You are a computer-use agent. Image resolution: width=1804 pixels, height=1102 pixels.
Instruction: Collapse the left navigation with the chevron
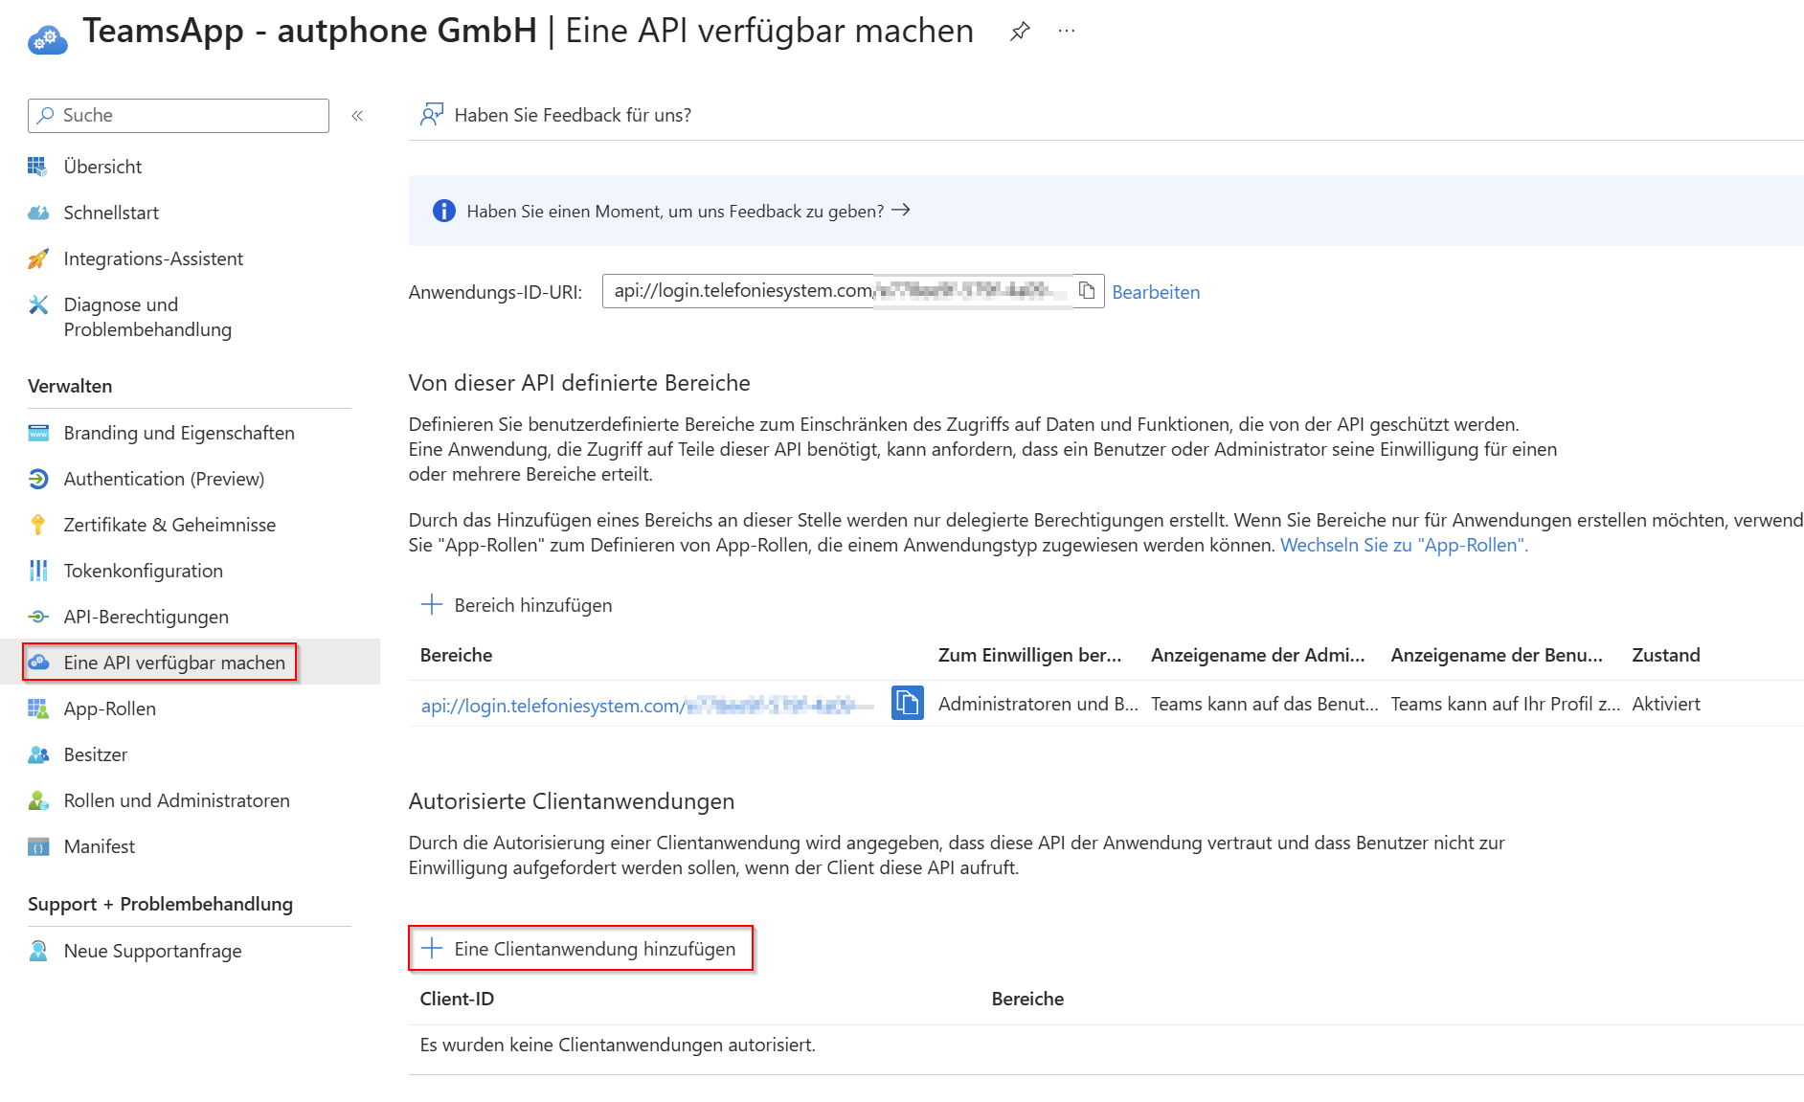pos(356,116)
